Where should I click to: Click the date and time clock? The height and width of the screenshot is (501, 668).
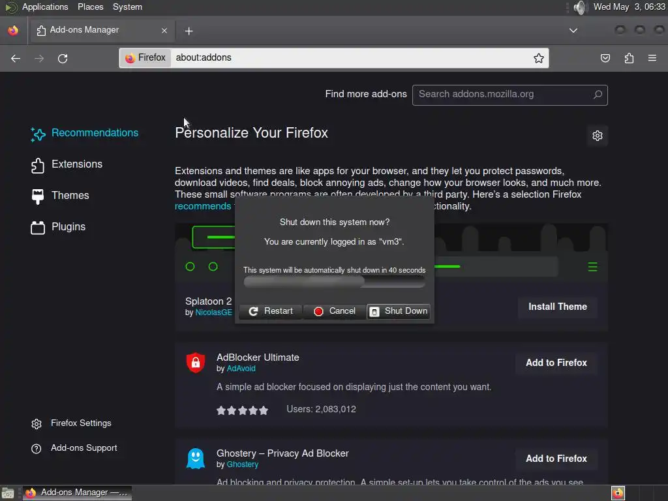point(630,7)
